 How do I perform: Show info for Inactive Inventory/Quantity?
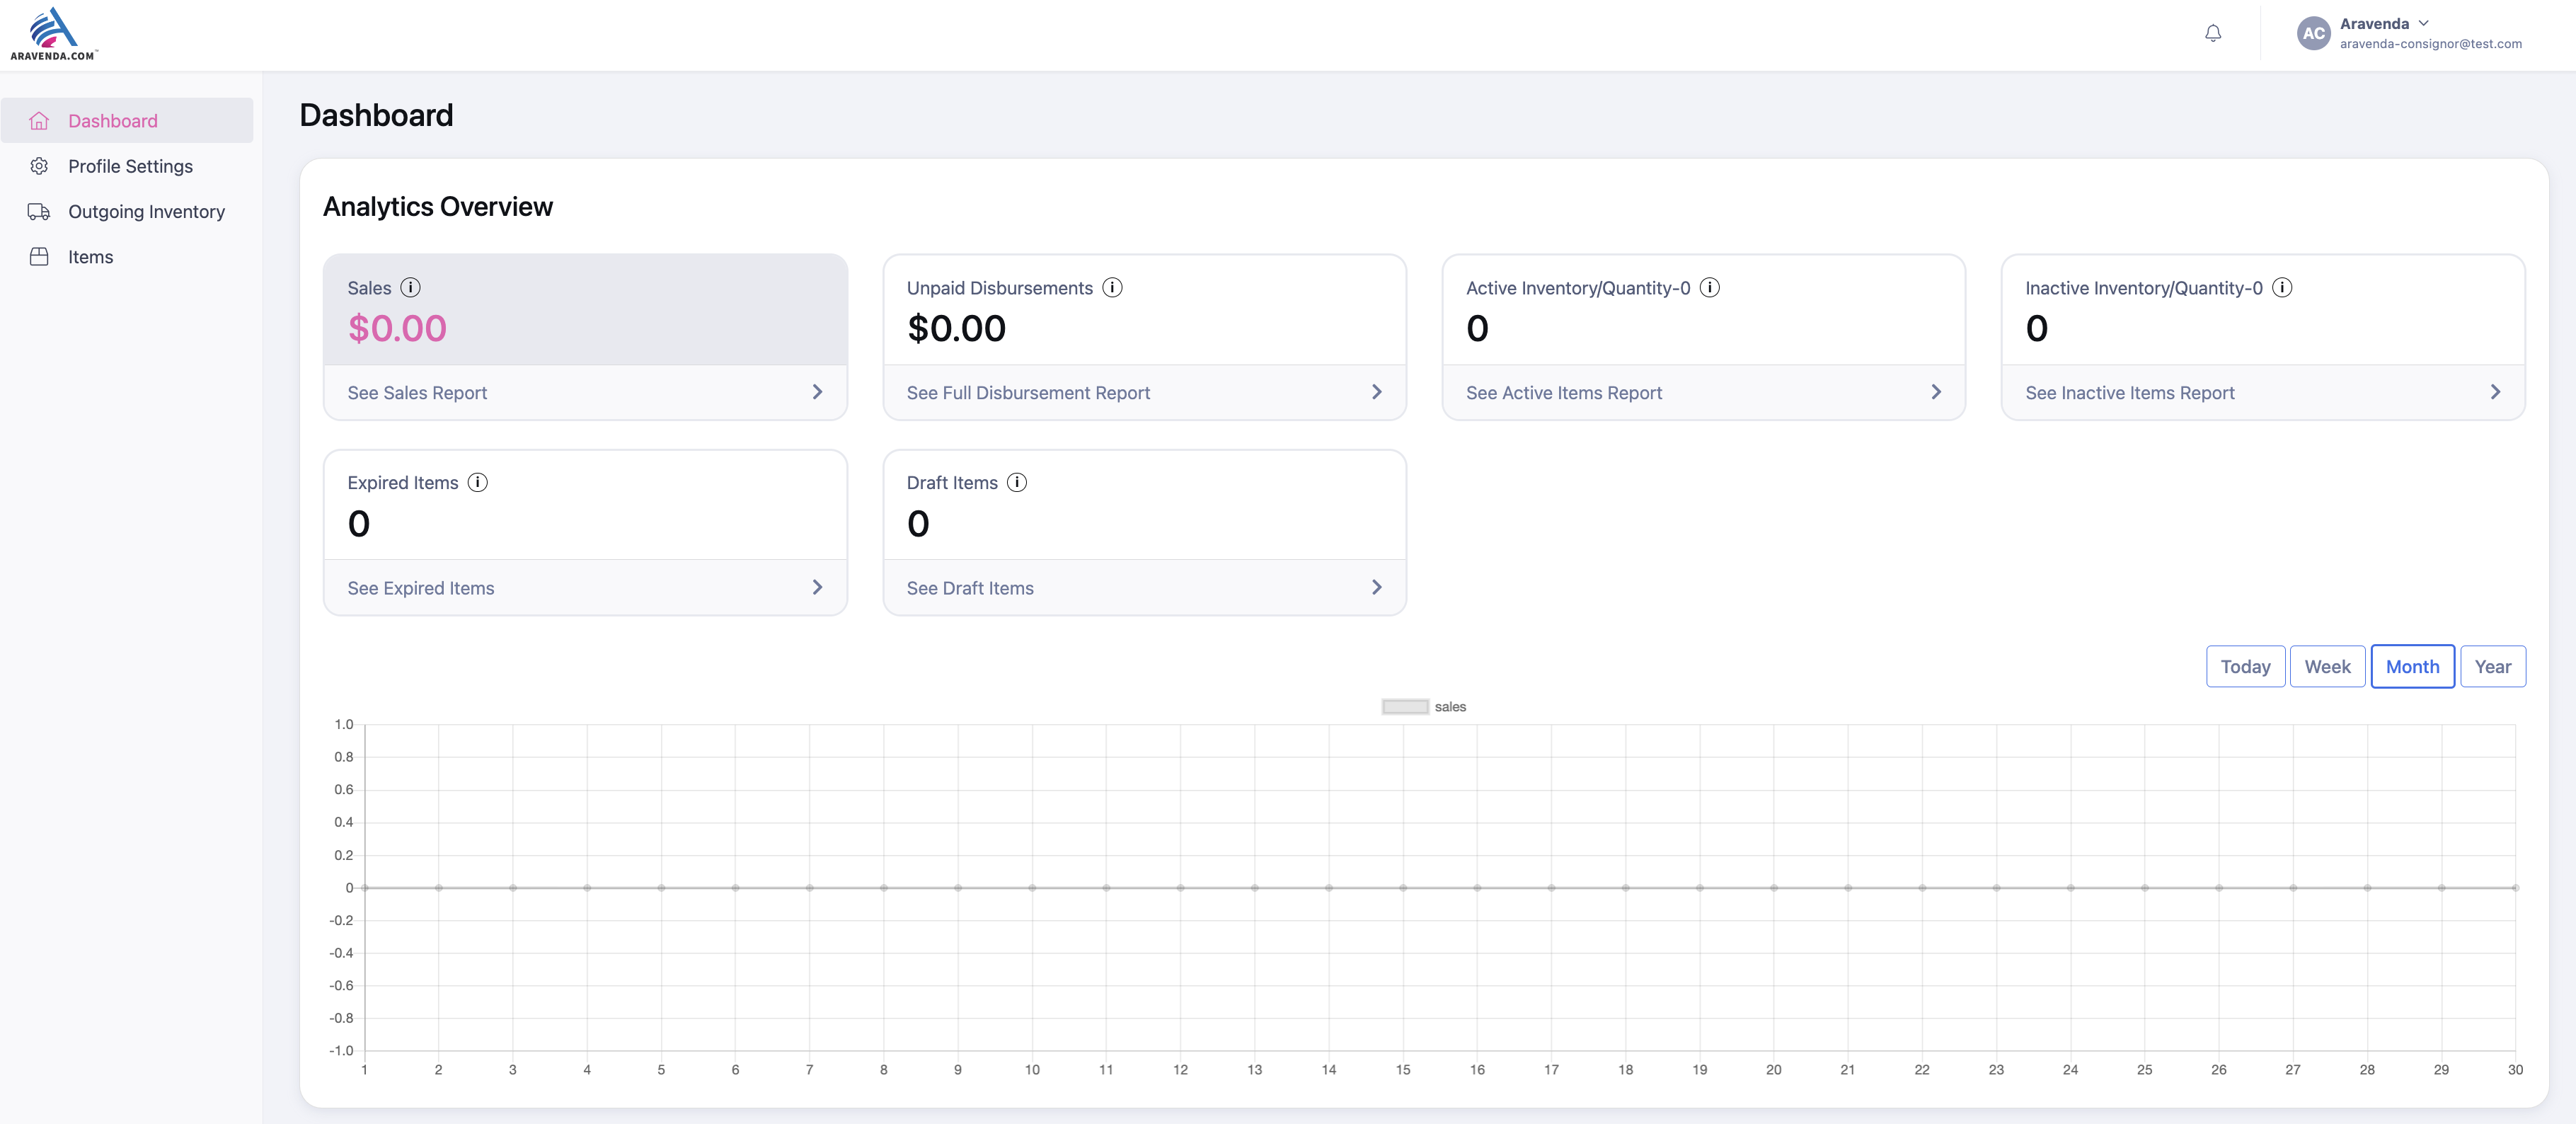2282,288
